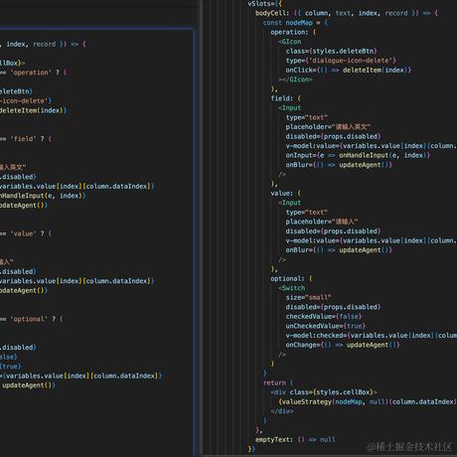Click the == 'operation' ? ( condition in left pane

coord(33,73)
